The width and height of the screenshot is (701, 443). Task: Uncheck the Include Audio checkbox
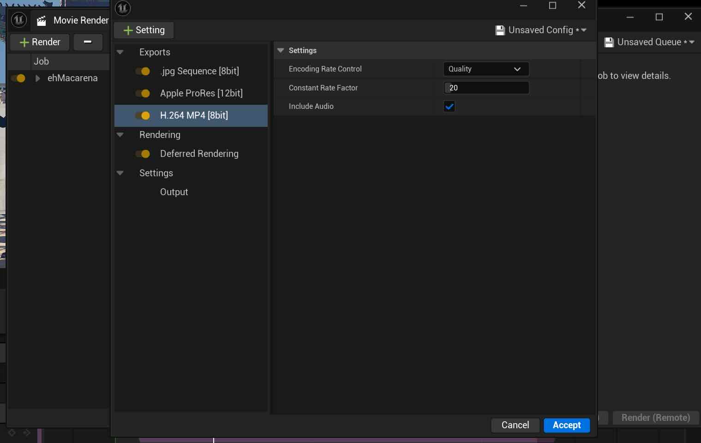(x=449, y=107)
